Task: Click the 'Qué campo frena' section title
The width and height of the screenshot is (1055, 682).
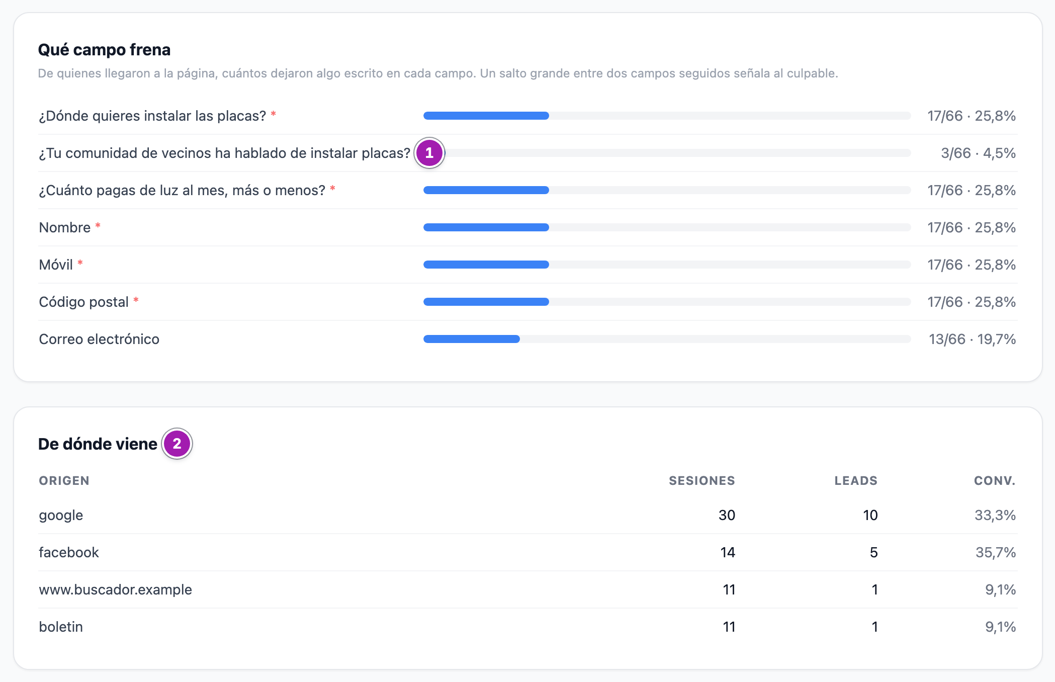Action: (x=104, y=50)
